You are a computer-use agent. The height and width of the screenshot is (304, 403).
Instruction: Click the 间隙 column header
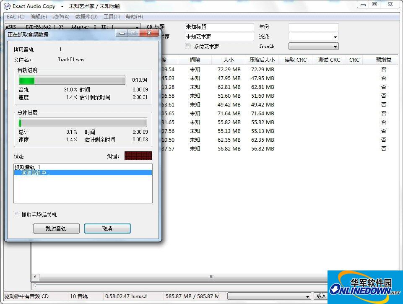click(x=195, y=60)
